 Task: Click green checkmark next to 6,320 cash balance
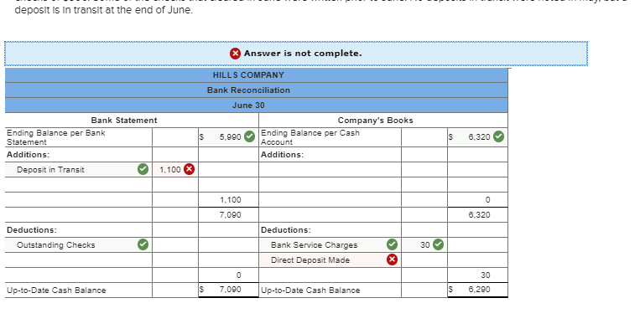click(x=498, y=136)
